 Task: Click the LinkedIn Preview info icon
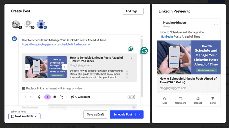[x=189, y=11]
